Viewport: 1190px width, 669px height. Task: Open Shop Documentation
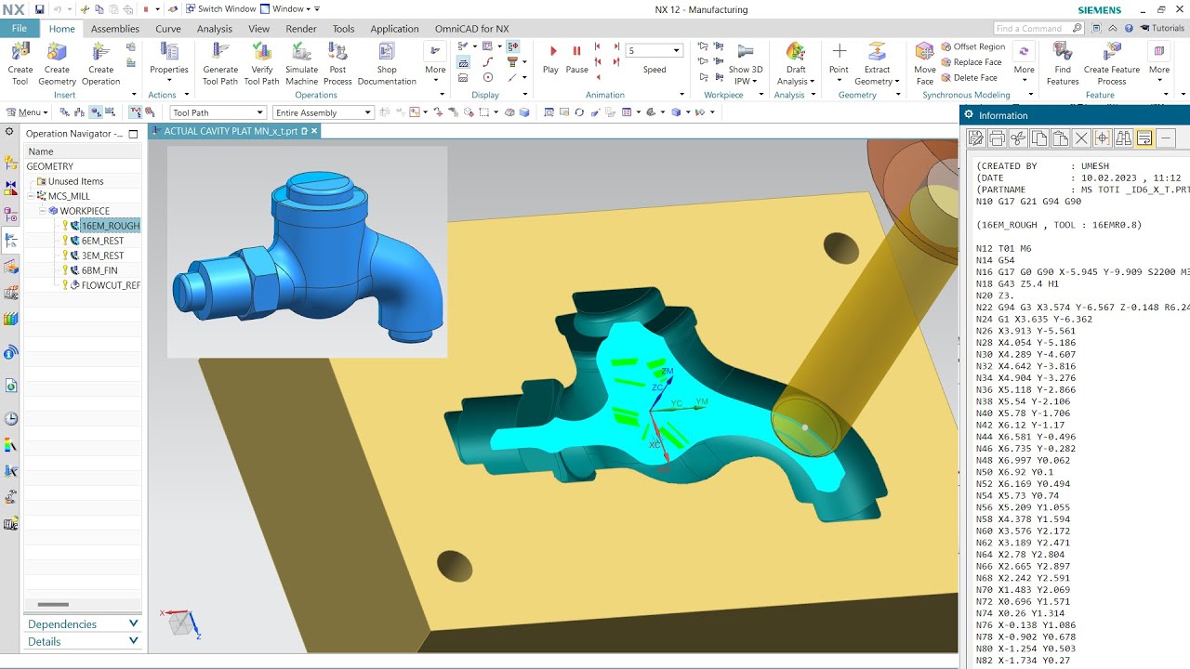click(x=387, y=63)
